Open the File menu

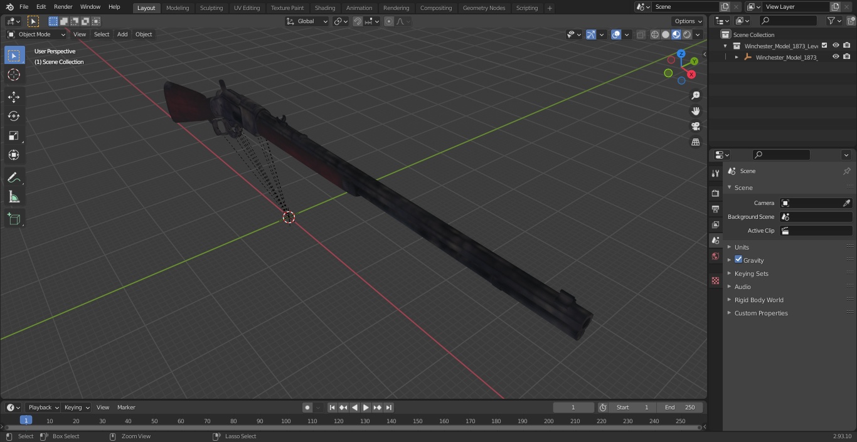tap(24, 7)
